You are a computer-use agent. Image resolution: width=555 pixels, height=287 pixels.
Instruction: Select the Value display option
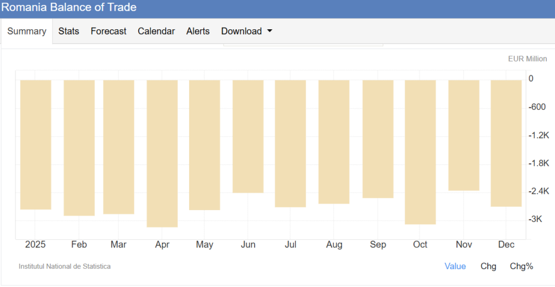[x=455, y=266]
